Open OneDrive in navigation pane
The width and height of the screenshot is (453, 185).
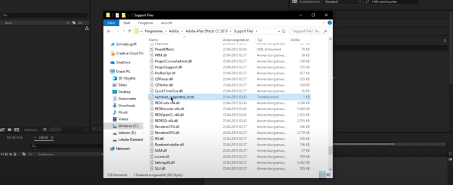coord(122,62)
